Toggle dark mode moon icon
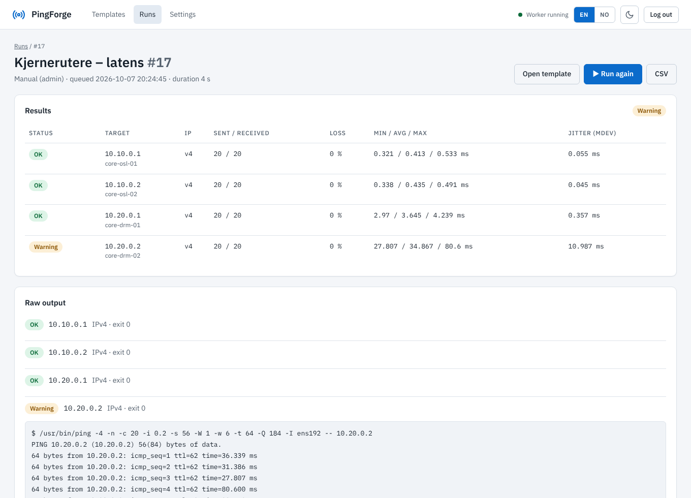691x498 pixels. 630,15
